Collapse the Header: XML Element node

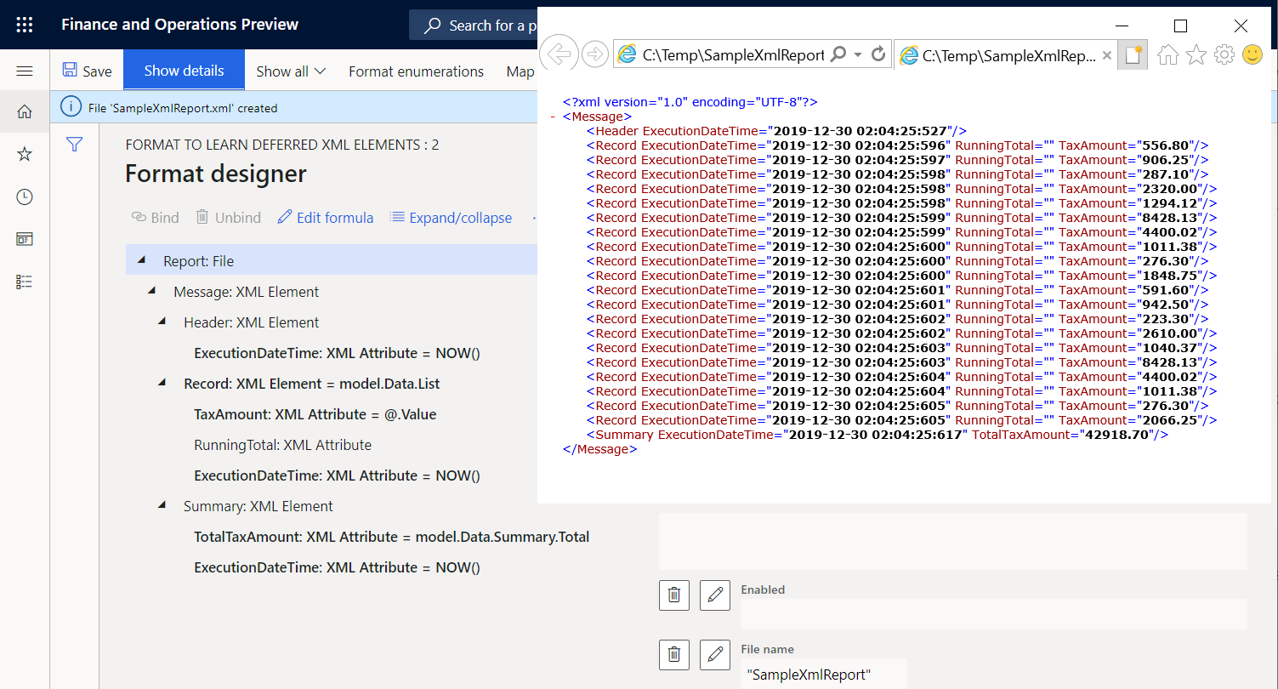(162, 322)
